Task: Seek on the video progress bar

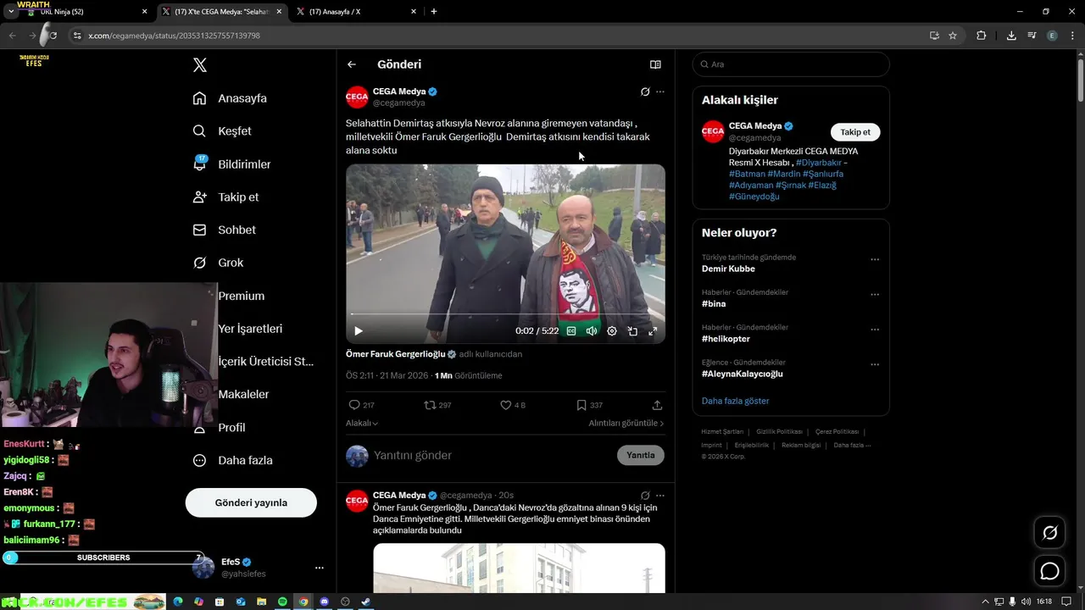Action: [x=505, y=314]
